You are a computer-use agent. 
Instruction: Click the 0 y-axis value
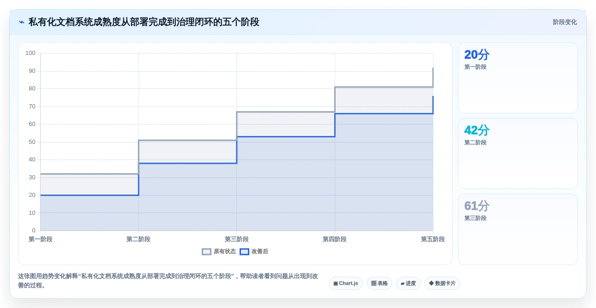[34, 231]
